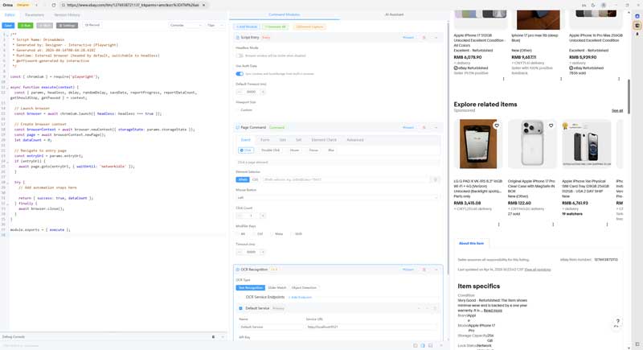Open the See all related items link
This screenshot has width=643, height=350.
[x=616, y=111]
